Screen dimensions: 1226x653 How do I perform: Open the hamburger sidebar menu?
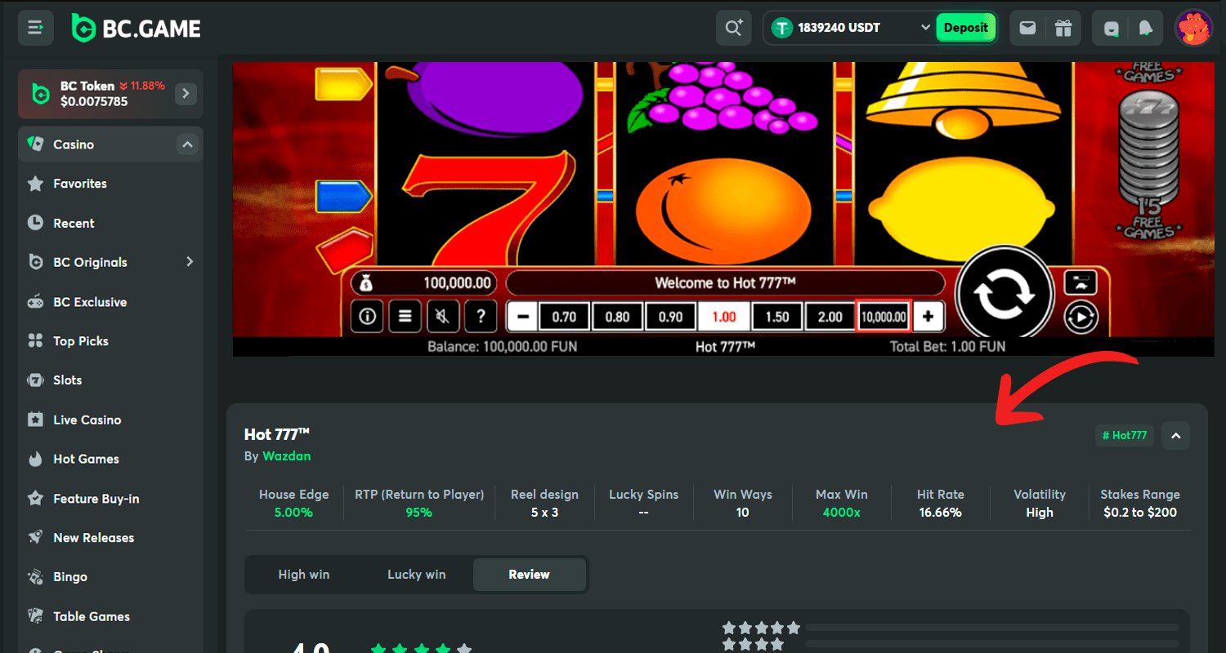point(36,28)
